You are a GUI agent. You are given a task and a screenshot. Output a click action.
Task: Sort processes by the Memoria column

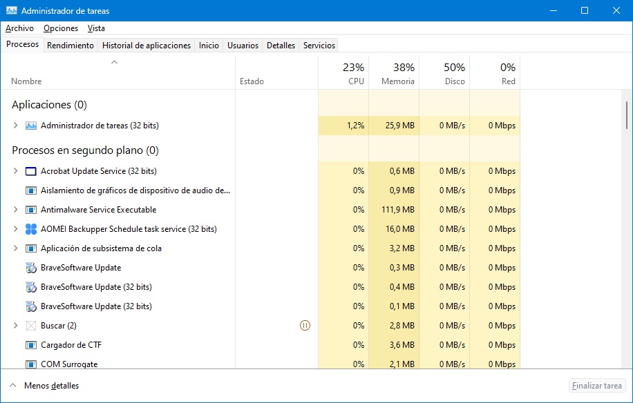394,75
